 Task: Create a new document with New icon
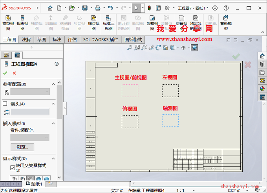(x=59, y=8)
